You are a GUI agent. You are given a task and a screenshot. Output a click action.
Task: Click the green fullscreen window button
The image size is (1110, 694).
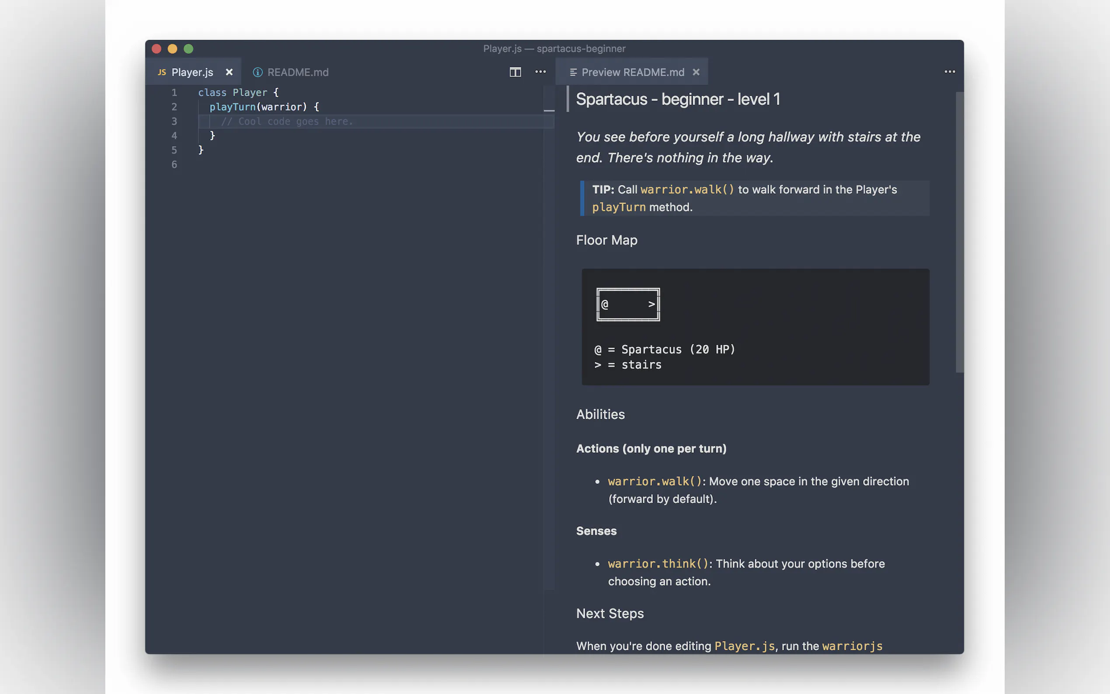(x=189, y=49)
